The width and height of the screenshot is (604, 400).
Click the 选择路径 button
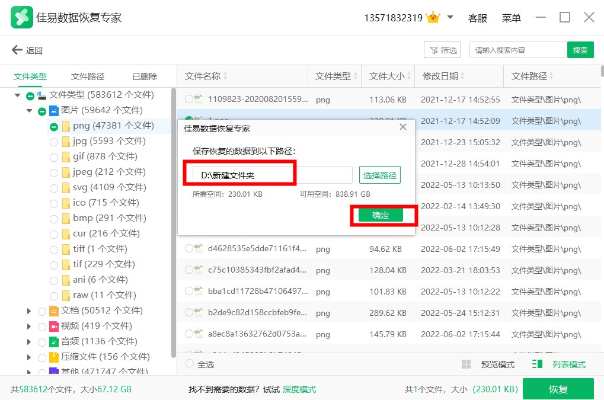pos(380,175)
